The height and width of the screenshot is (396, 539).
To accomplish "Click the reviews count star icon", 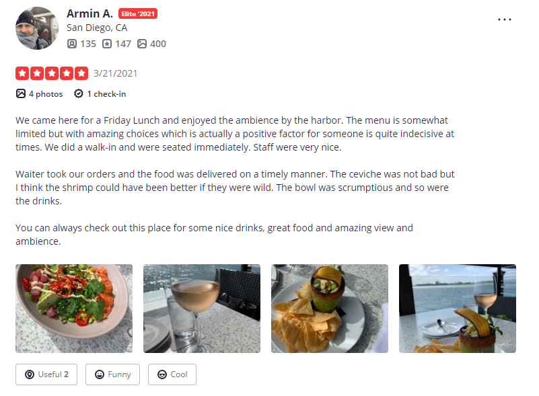I will pos(107,44).
